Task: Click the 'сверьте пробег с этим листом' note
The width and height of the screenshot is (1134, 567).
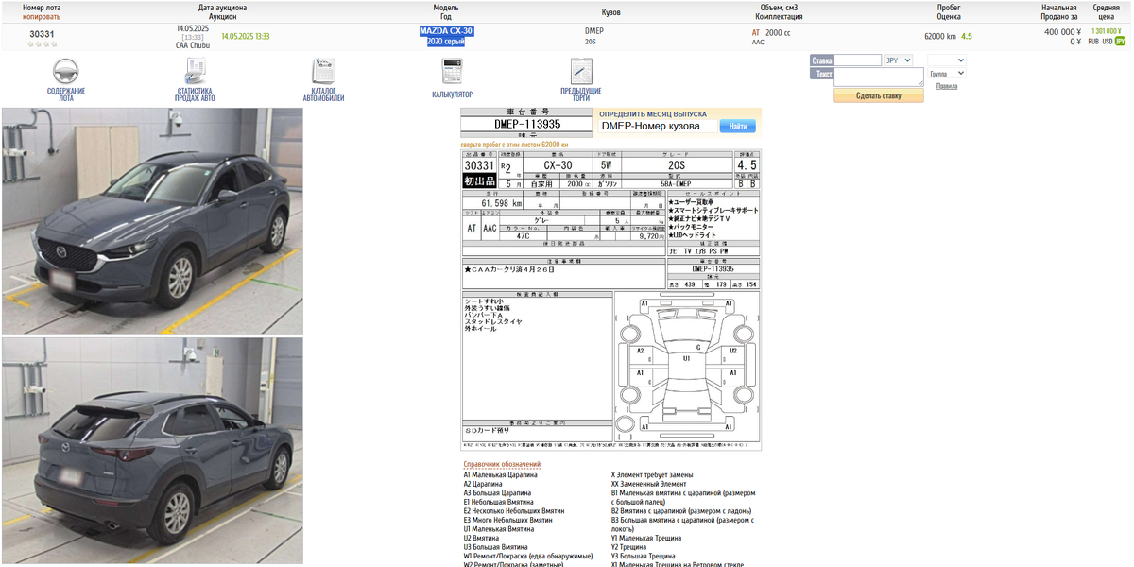Action: pos(515,145)
